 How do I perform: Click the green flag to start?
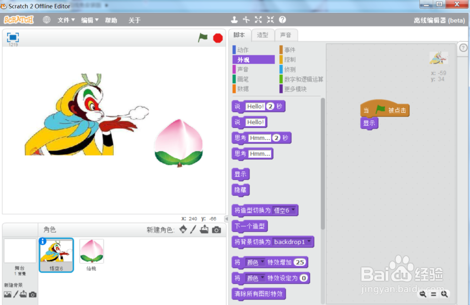coord(203,38)
